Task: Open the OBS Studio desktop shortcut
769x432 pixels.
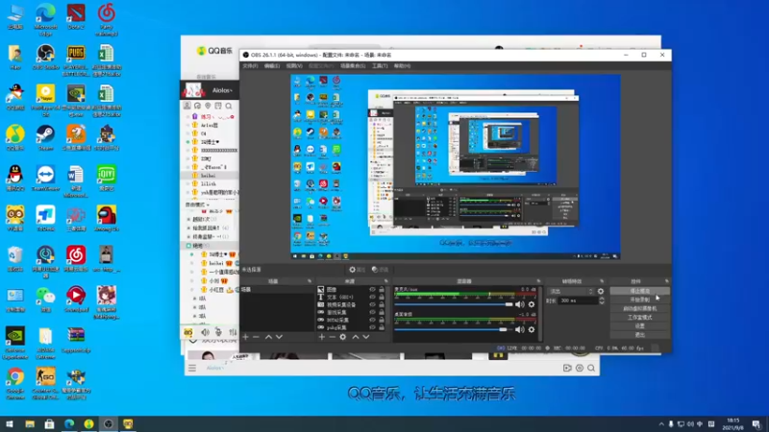Action: (x=45, y=57)
